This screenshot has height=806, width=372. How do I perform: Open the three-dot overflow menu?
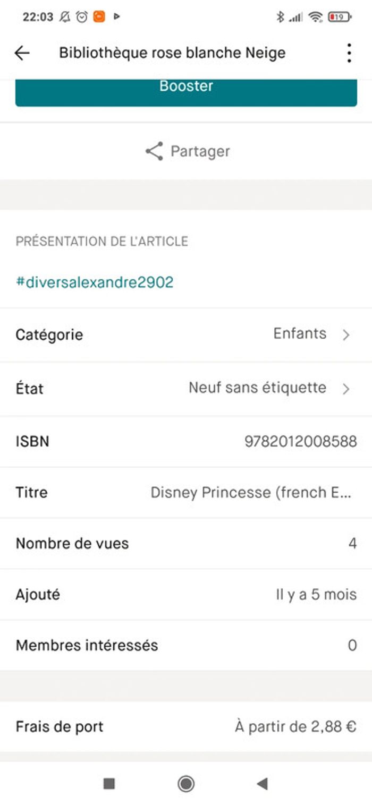[x=349, y=53]
